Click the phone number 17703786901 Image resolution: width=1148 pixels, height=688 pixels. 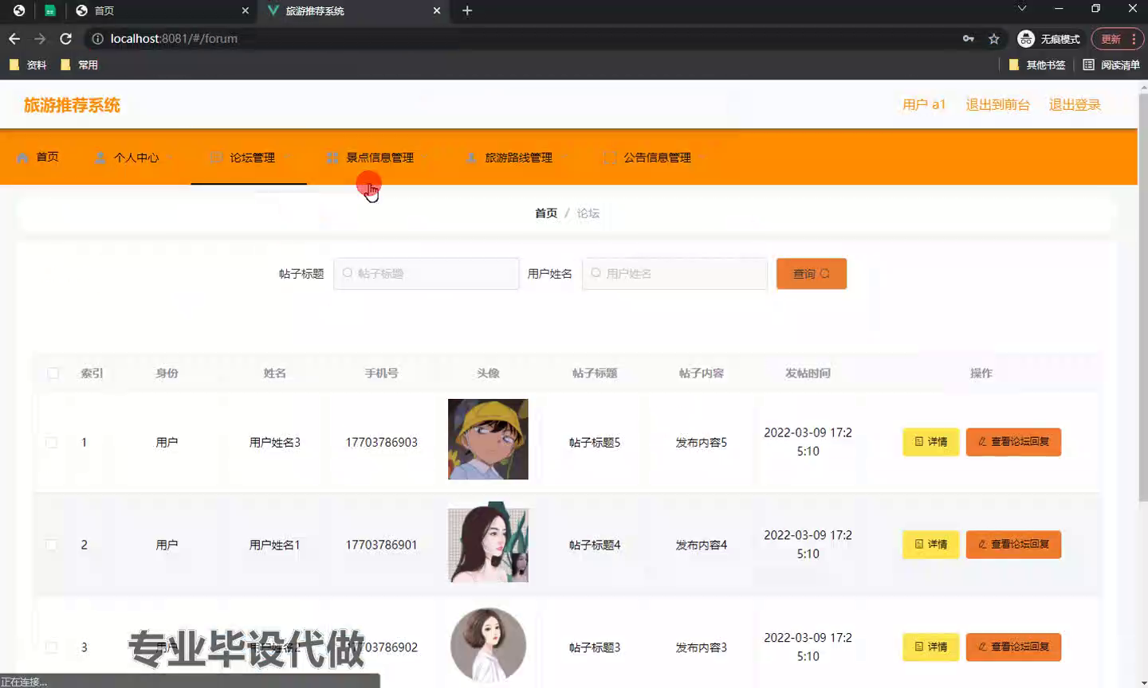pyautogui.click(x=381, y=545)
